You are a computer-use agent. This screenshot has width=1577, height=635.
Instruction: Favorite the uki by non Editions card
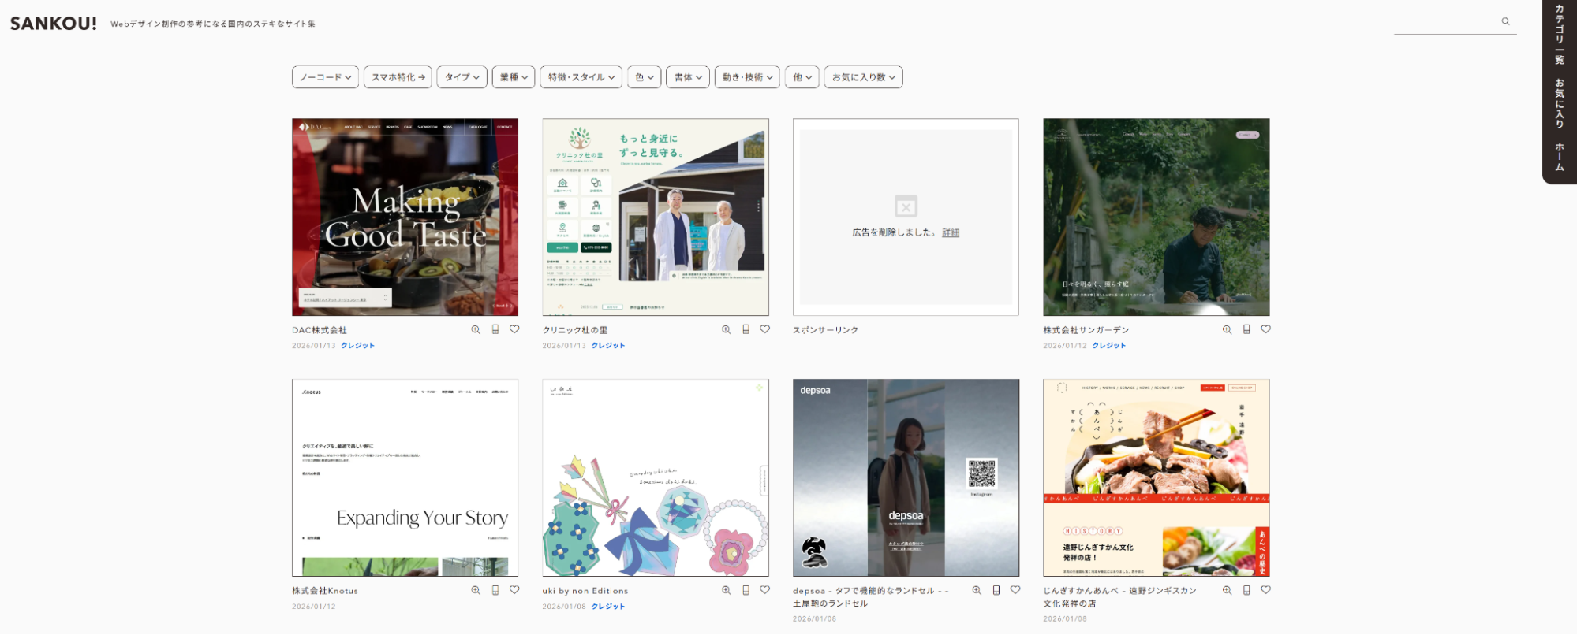coord(764,589)
